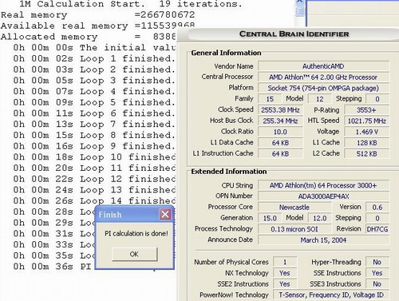Click the Model value 12 in General Information

tap(320, 99)
